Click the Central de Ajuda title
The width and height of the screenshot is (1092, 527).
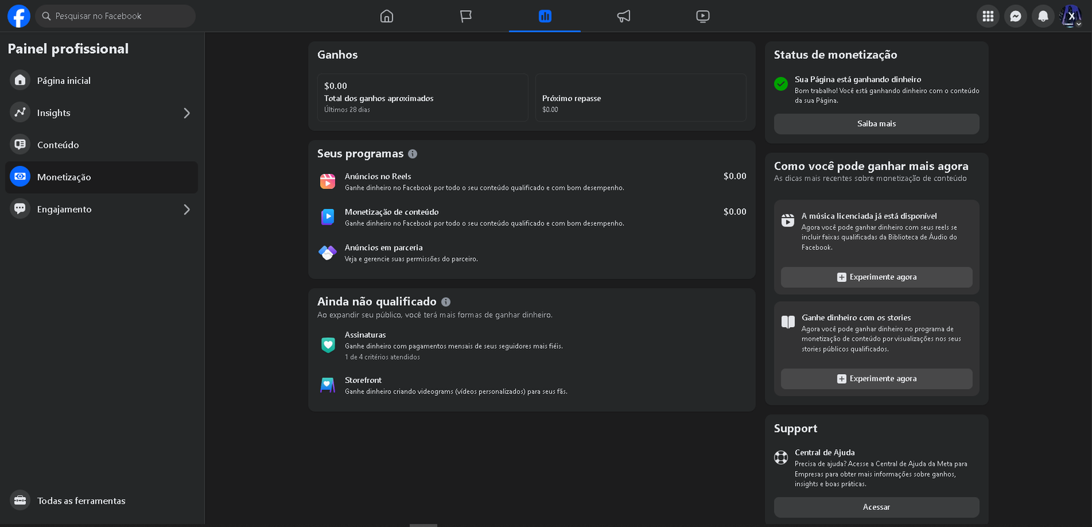point(824,453)
